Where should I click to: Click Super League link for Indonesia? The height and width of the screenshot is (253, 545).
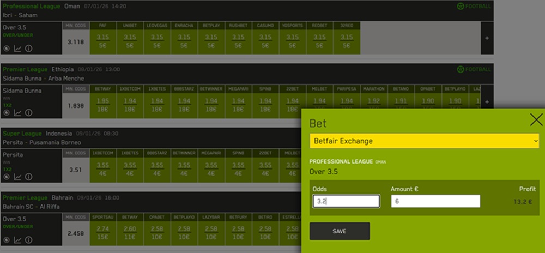[22, 134]
